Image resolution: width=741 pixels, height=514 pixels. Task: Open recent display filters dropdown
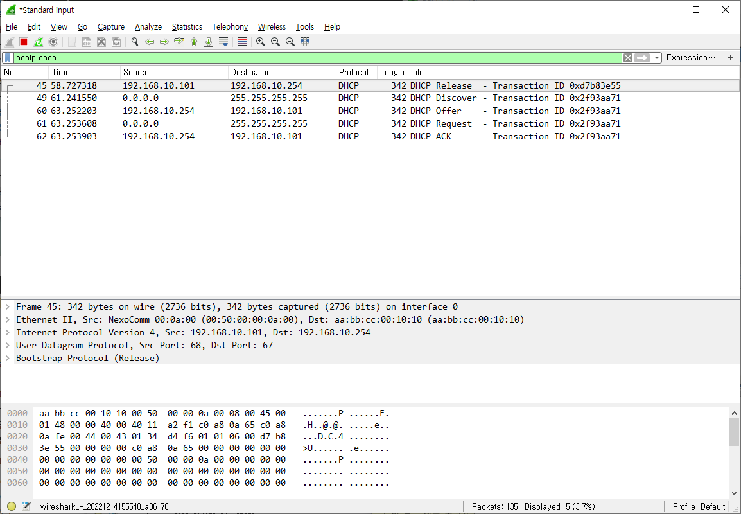(x=656, y=58)
